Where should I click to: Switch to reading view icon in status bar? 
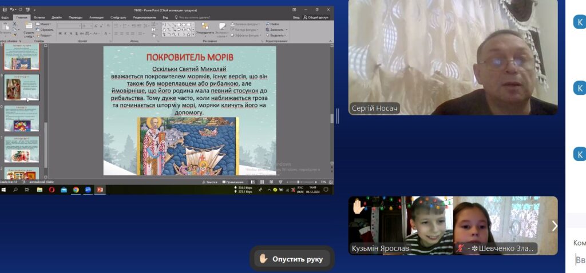point(271,182)
